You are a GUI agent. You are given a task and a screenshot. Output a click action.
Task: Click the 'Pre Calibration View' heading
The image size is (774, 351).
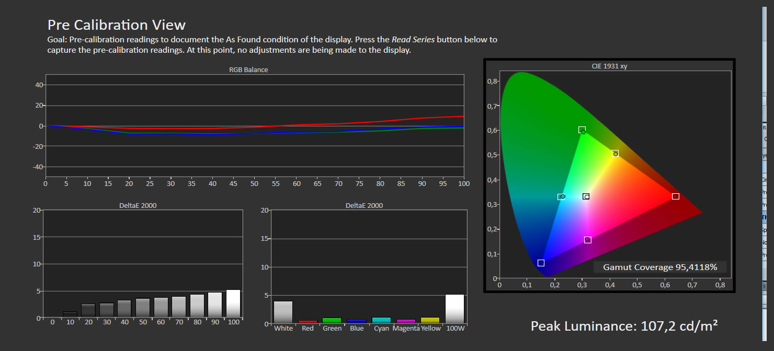pyautogui.click(x=117, y=25)
